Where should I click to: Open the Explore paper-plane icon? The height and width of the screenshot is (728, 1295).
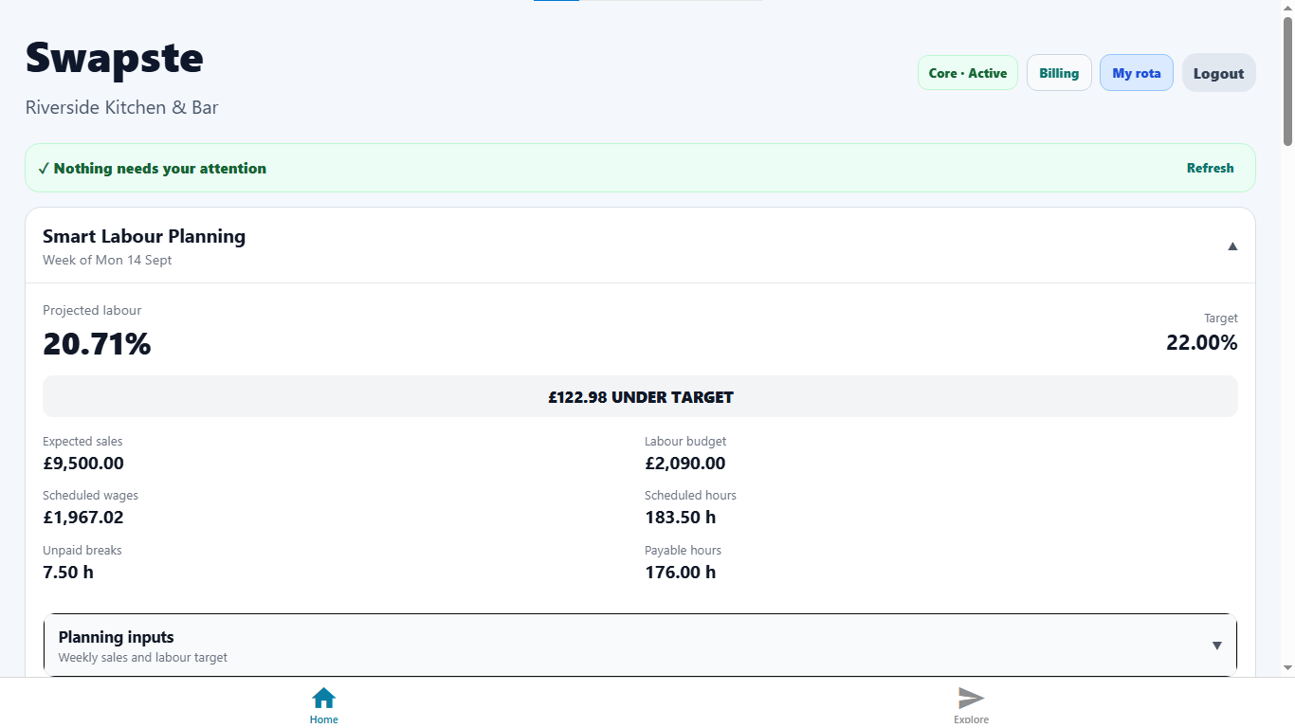(971, 699)
